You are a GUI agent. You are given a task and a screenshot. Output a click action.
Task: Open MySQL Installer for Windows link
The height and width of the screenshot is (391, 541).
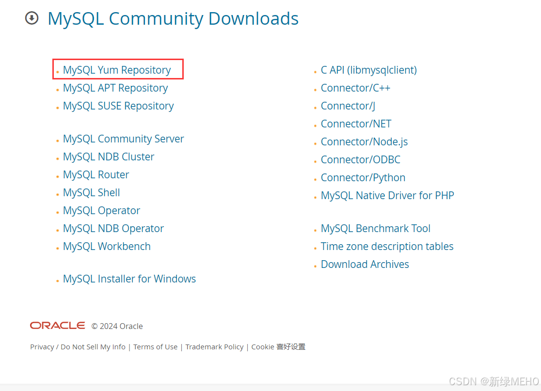click(x=129, y=279)
